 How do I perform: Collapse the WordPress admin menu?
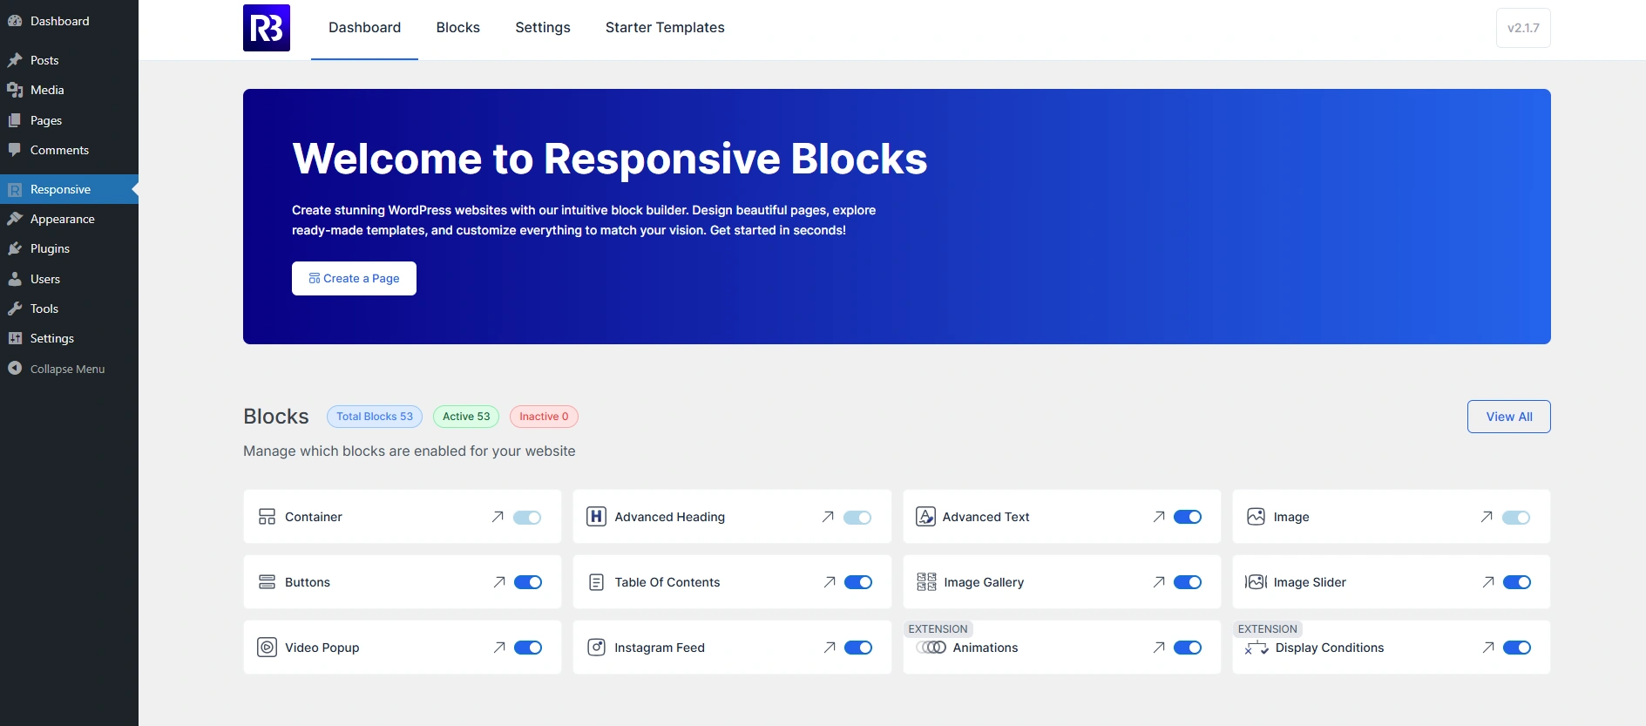coord(69,369)
